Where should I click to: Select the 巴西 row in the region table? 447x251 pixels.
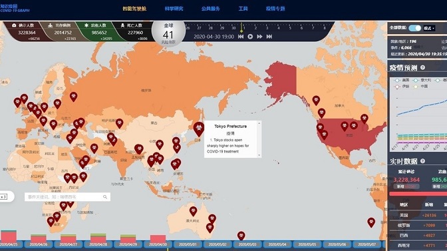click(418, 235)
